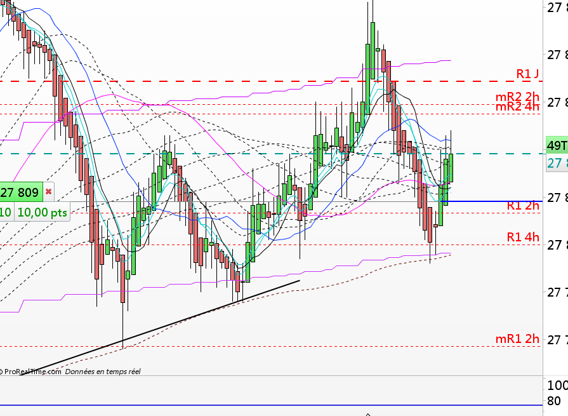Click the Données en temps réel text
This screenshot has height=416, width=568.
[103, 372]
